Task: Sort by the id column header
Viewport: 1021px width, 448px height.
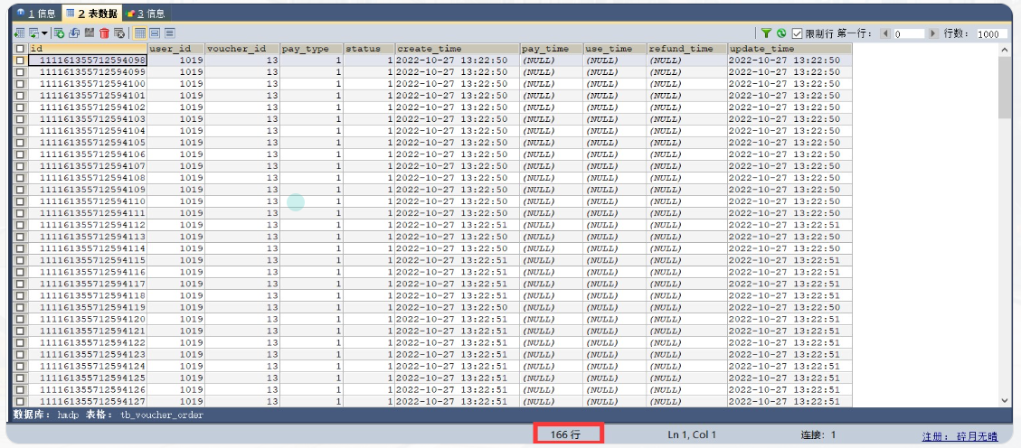Action: (x=88, y=49)
